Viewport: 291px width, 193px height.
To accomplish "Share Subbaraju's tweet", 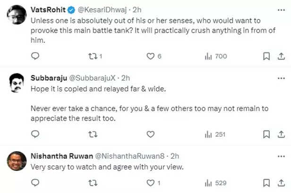I will [x=281, y=134].
